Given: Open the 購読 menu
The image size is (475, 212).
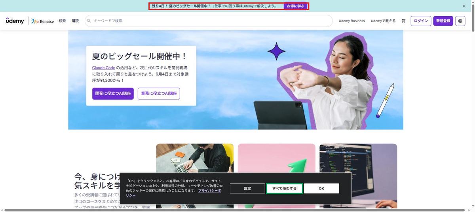Looking at the screenshot, I should 75,21.
